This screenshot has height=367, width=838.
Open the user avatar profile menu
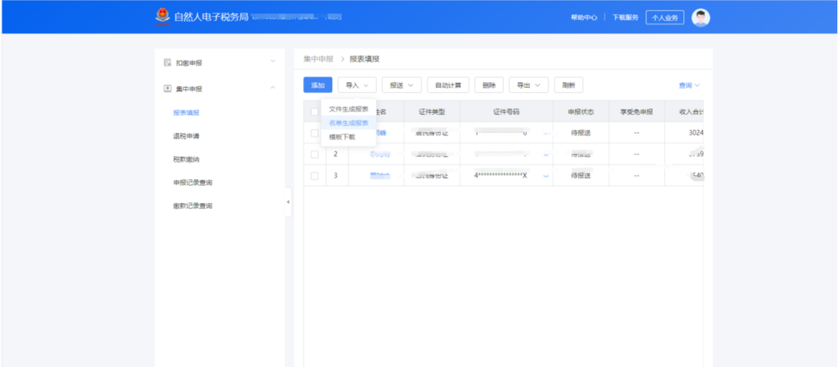click(700, 18)
